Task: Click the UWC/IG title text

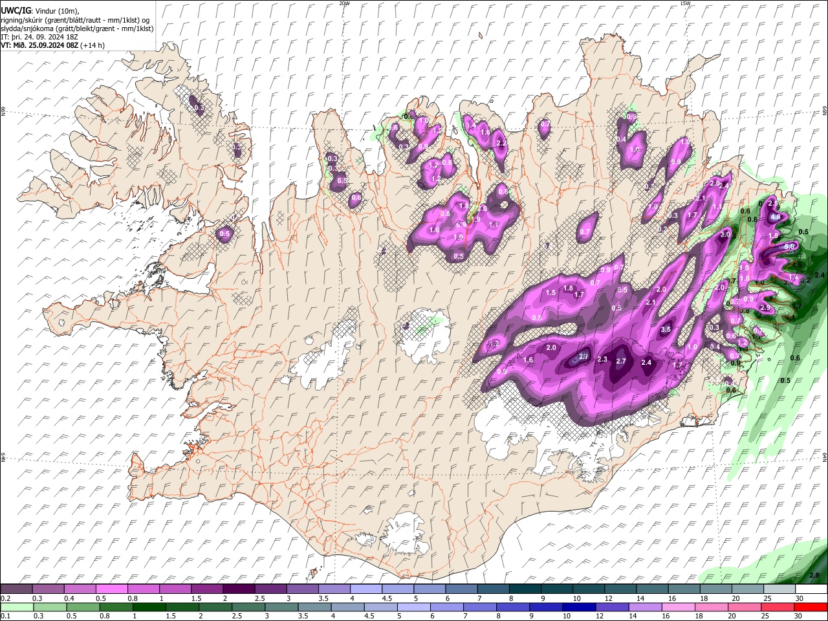Action: (16, 10)
